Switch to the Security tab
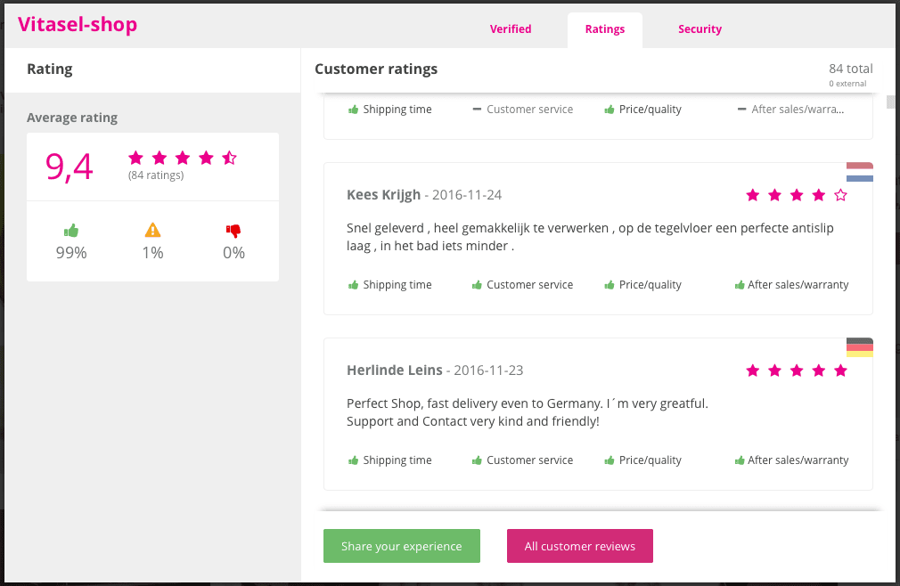The height and width of the screenshot is (586, 900). coord(700,29)
